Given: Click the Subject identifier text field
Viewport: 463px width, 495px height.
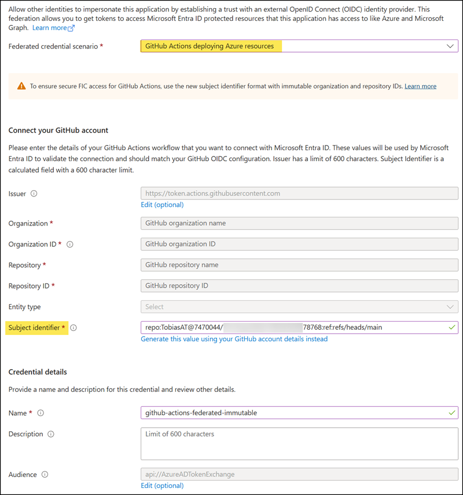Looking at the screenshot, I should click(299, 327).
